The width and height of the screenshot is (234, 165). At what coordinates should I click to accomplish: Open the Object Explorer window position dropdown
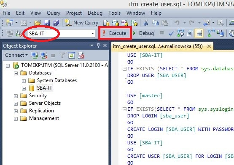tap(92, 45)
